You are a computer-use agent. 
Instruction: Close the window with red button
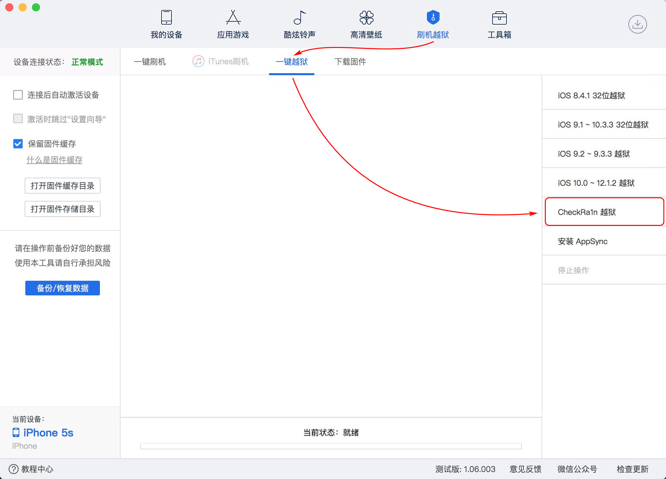(9, 7)
